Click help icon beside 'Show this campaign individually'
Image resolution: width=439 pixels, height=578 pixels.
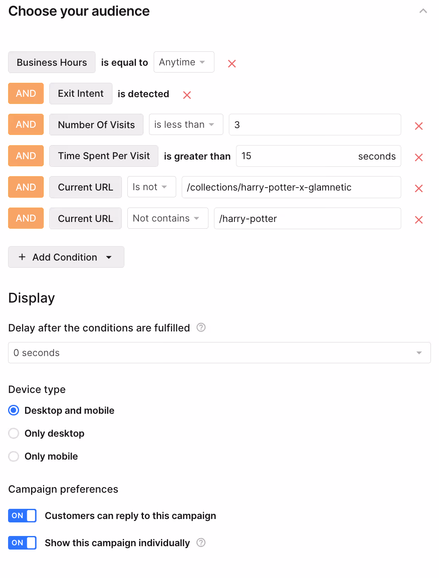tap(201, 543)
